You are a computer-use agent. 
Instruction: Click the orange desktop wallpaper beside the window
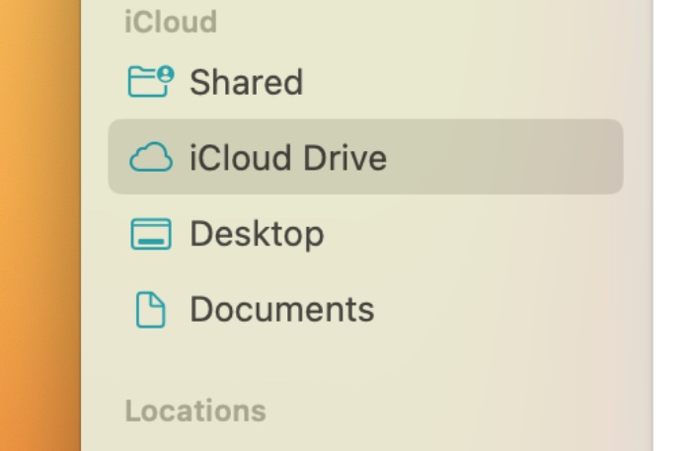[39, 227]
